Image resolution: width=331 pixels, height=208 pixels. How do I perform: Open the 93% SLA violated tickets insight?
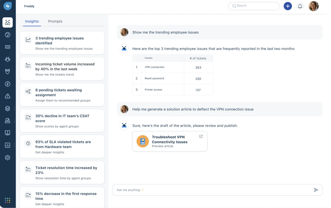coord(62,146)
